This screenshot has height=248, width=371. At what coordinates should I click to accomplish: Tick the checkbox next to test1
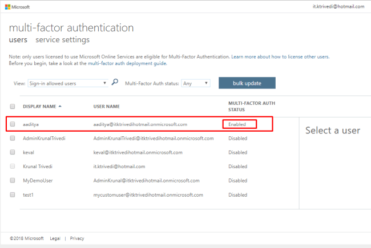13,194
